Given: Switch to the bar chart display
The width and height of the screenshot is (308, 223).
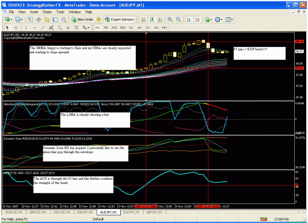Looking at the screenshot, I should (143, 19).
